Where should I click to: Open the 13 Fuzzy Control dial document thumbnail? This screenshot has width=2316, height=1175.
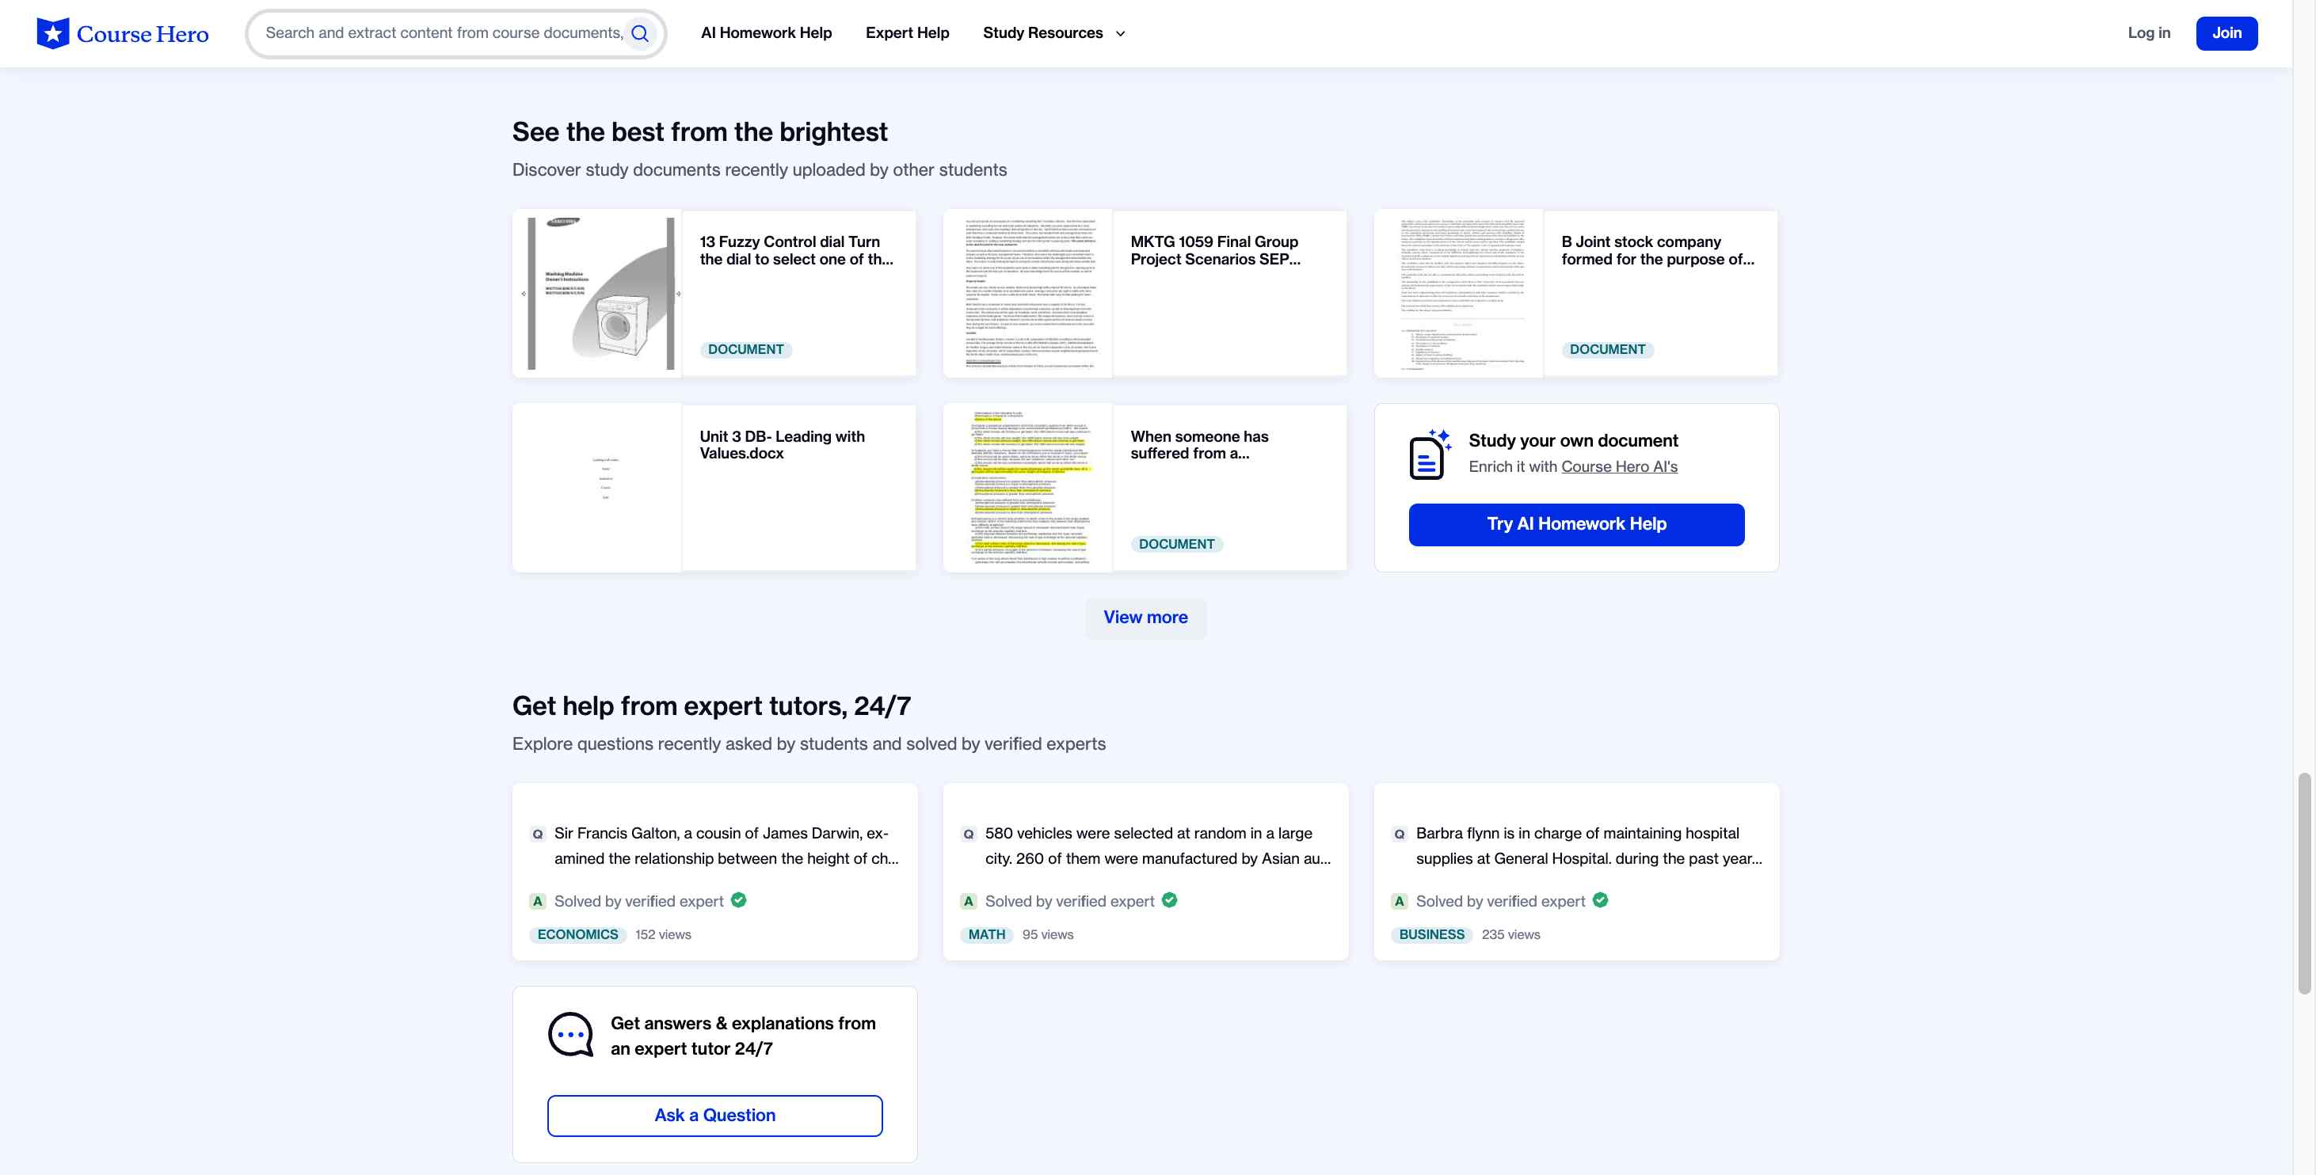pyautogui.click(x=597, y=293)
